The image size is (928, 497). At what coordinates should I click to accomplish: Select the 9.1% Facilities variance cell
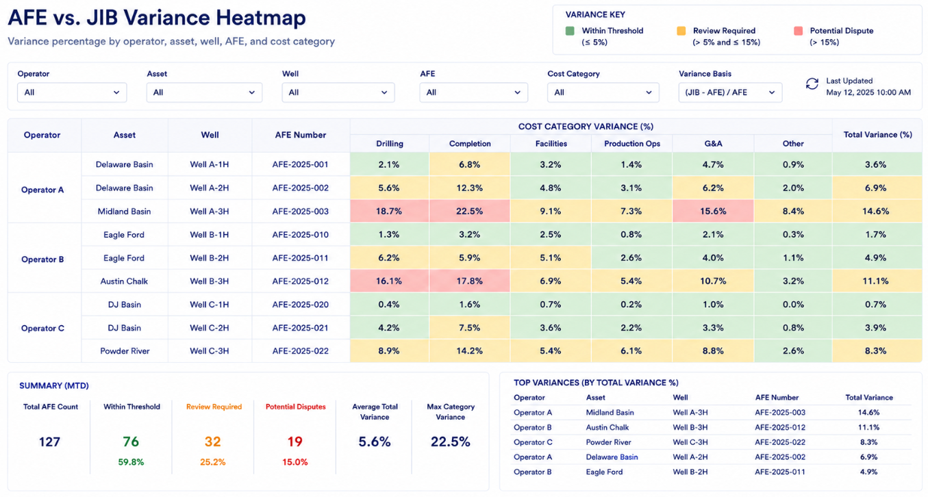(551, 212)
